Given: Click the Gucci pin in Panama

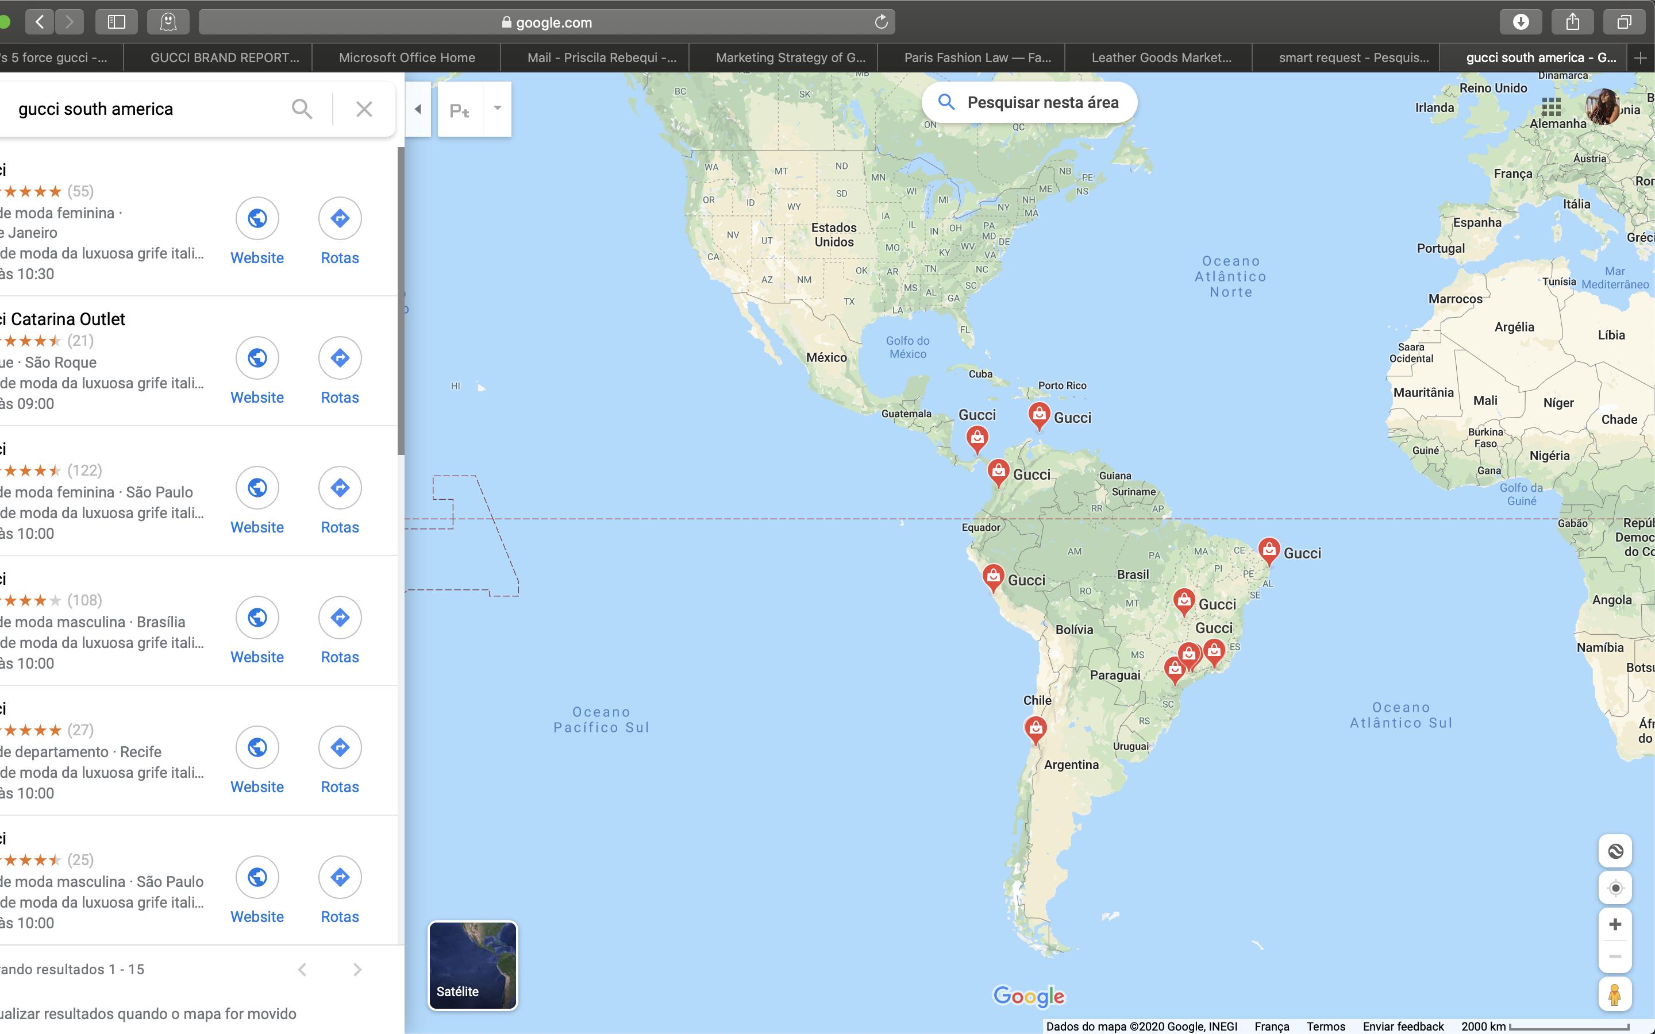Looking at the screenshot, I should pos(976,438).
